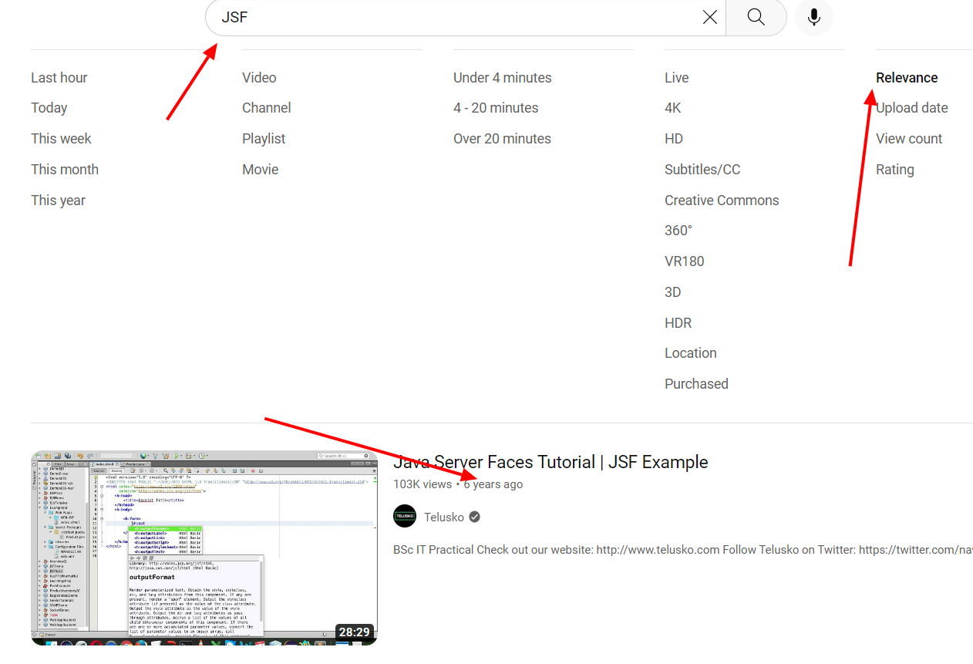Viewport: 973px width, 664px height.
Task: Start voice search with the microphone icon
Action: [x=814, y=17]
